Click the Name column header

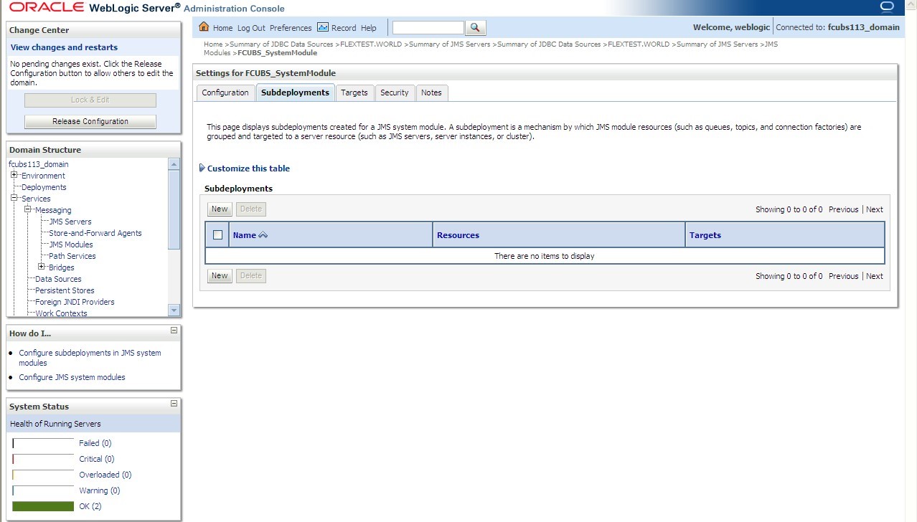tap(245, 235)
